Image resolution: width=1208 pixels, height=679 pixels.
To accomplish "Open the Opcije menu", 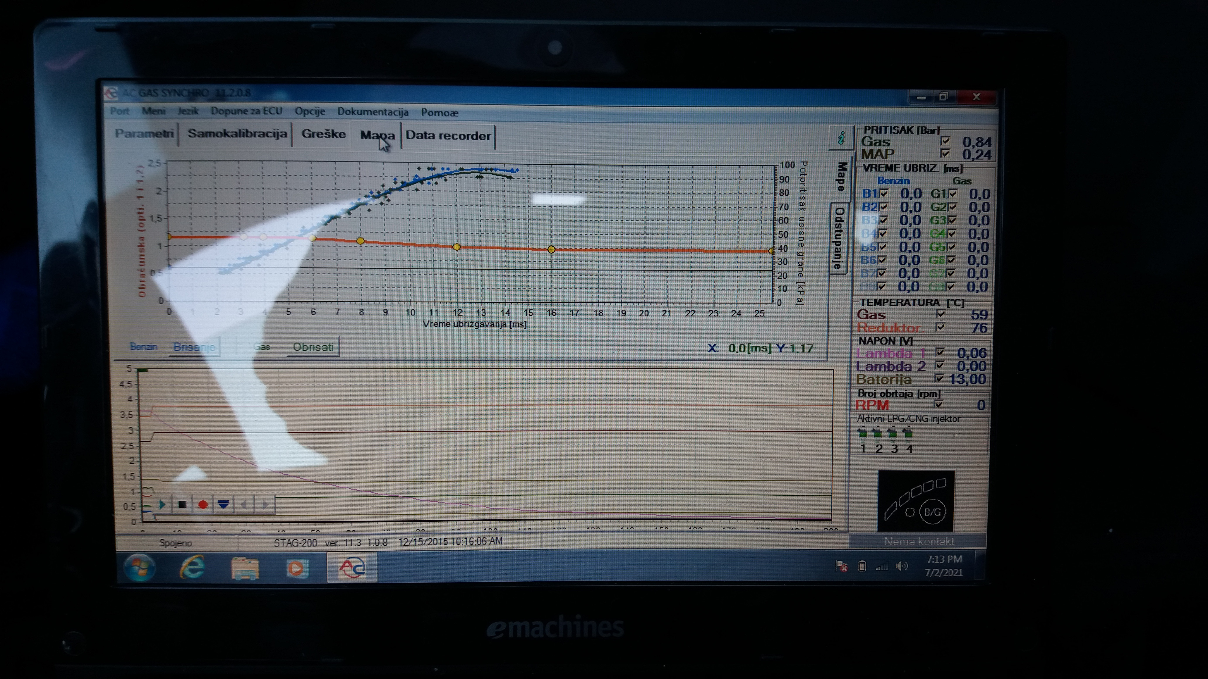I will coord(310,111).
